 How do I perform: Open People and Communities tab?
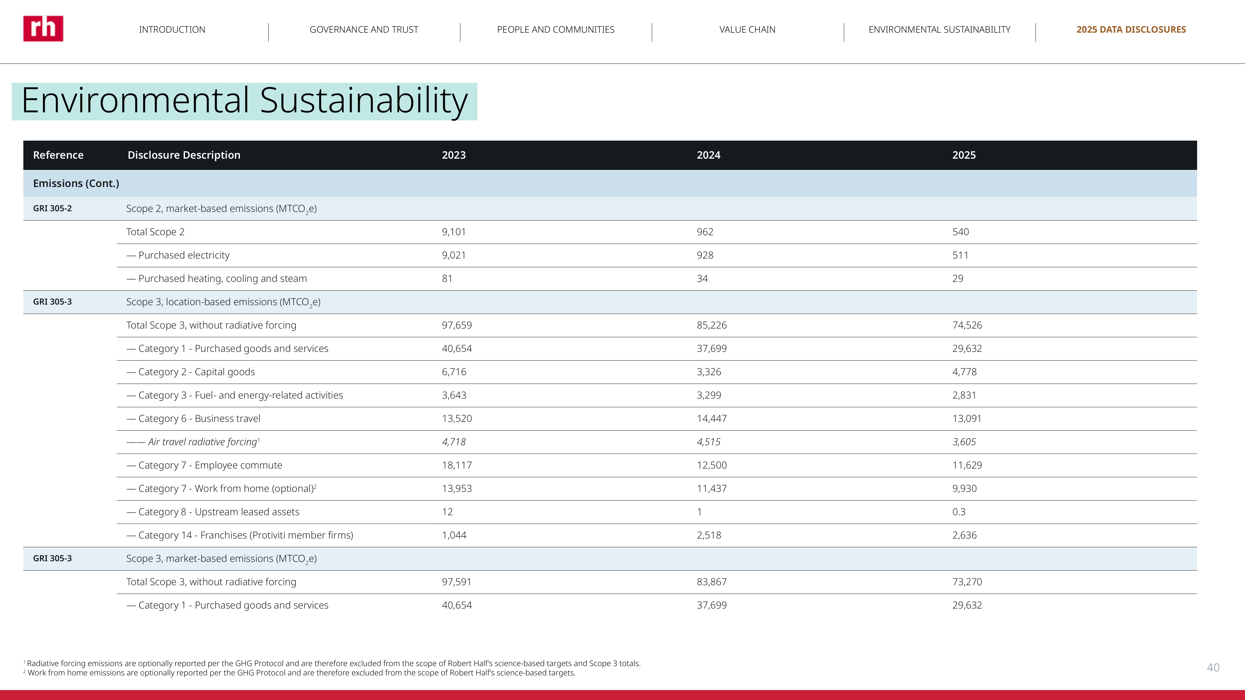tap(556, 30)
